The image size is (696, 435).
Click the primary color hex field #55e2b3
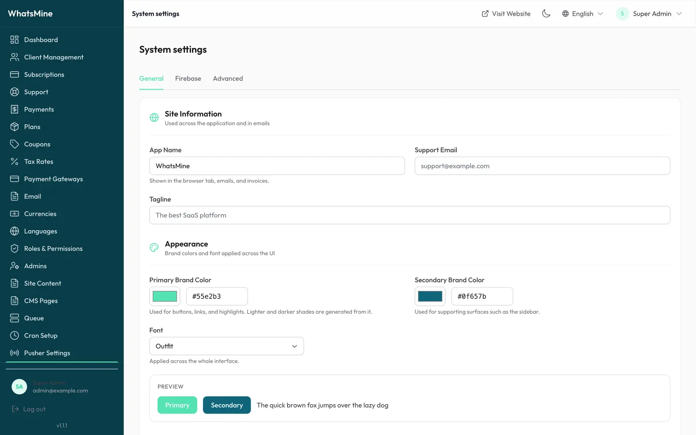click(x=217, y=296)
